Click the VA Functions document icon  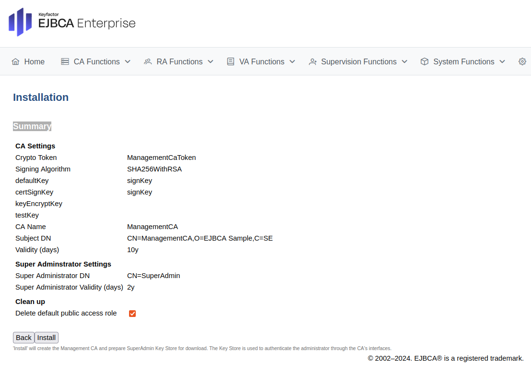click(231, 61)
